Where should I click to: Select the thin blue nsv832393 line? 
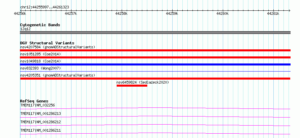point(155,71)
